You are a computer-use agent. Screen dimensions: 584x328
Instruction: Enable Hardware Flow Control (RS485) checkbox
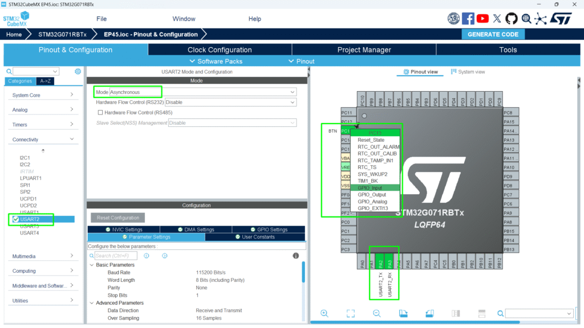tap(100, 113)
